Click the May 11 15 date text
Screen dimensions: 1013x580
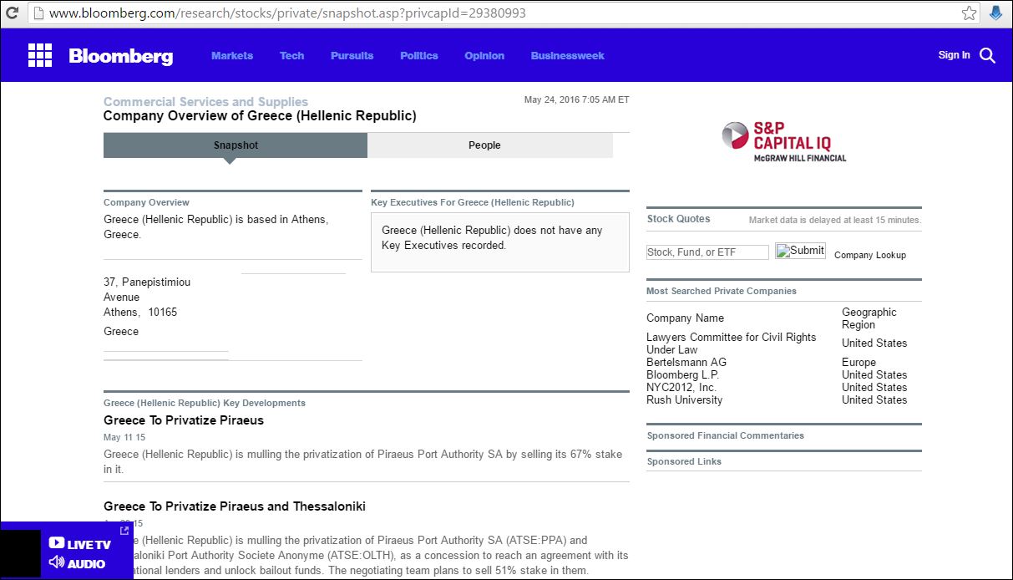click(124, 438)
